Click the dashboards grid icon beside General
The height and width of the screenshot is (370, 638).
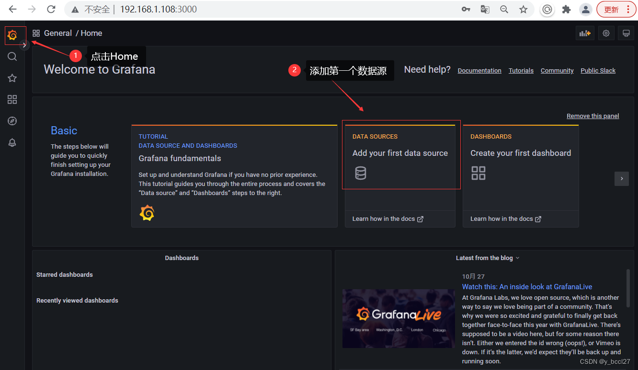click(x=36, y=33)
